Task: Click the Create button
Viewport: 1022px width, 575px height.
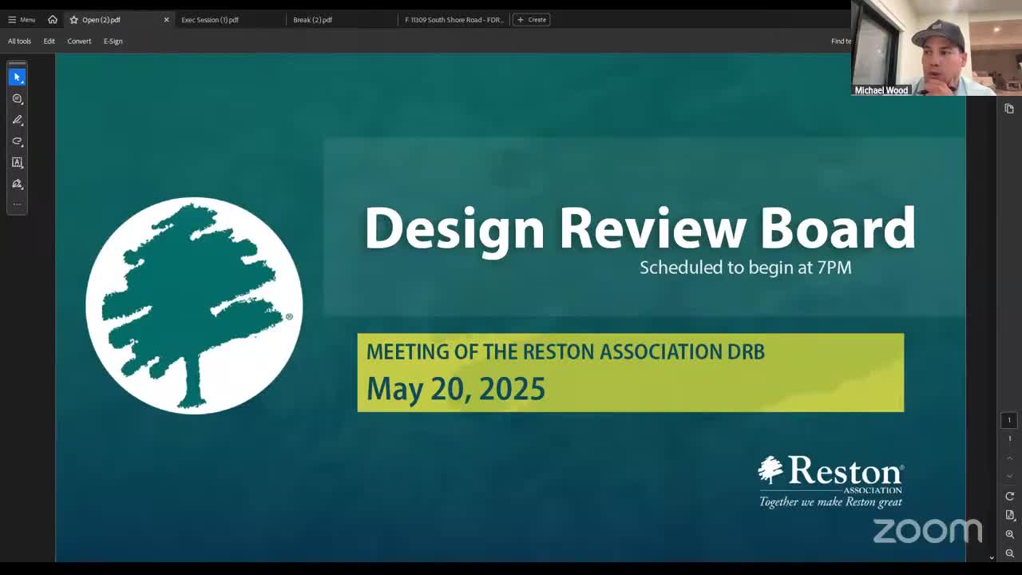Action: click(x=532, y=19)
